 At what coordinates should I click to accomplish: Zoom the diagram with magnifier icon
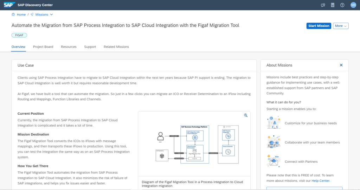coord(246,115)
